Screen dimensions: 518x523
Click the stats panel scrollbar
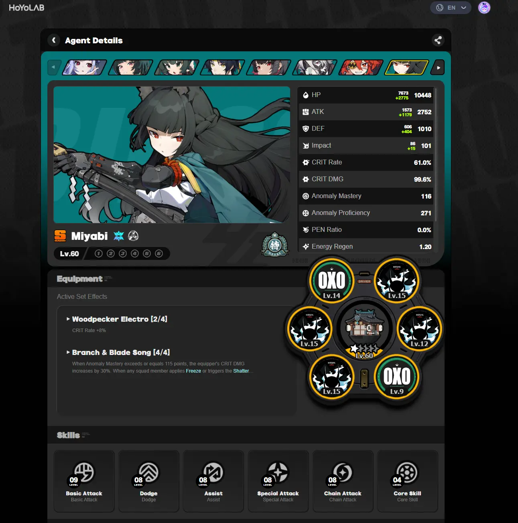[x=435, y=154]
